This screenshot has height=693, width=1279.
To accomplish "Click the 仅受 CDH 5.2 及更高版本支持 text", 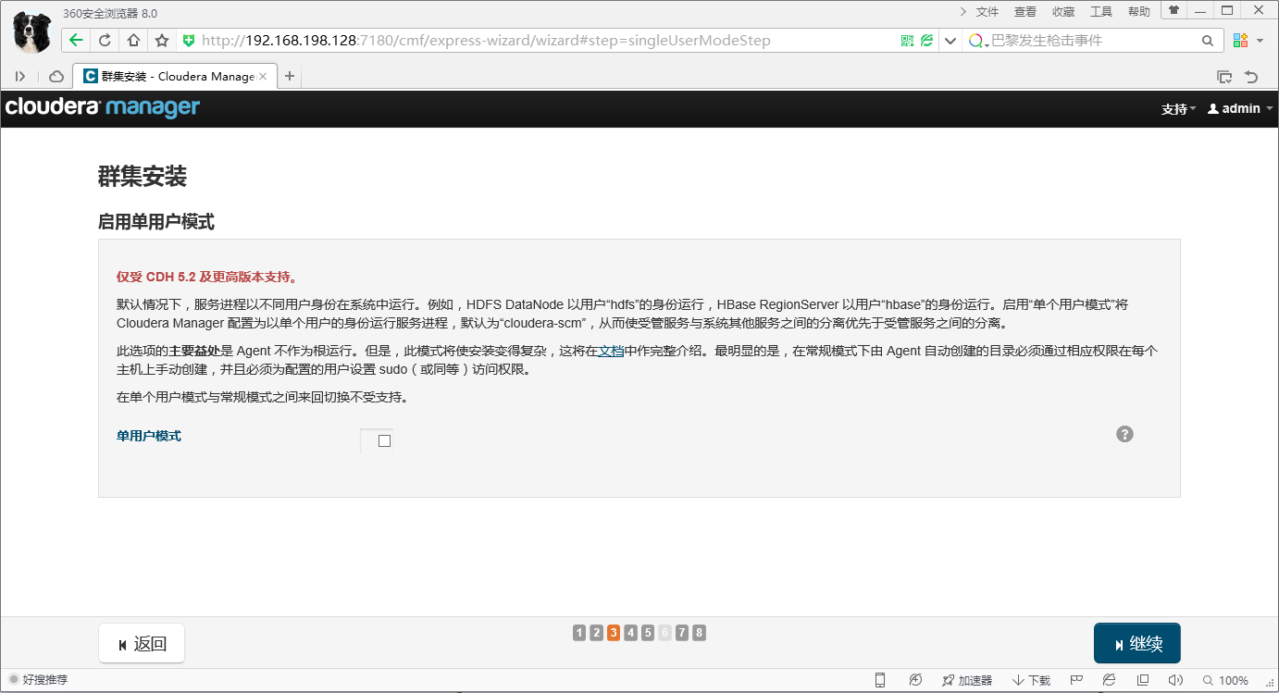I will (206, 277).
